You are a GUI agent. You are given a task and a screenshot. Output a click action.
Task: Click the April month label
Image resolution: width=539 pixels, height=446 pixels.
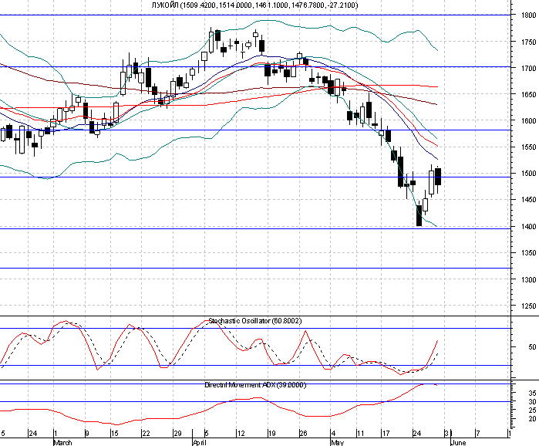click(200, 443)
